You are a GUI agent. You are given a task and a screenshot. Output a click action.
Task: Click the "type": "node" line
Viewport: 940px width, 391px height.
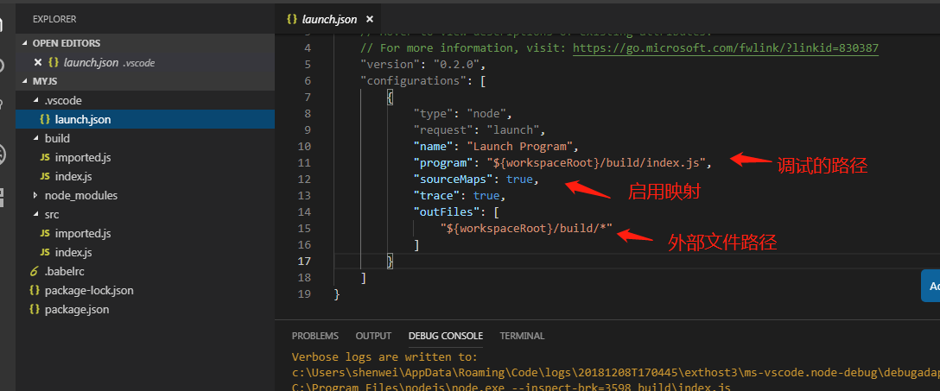(463, 113)
